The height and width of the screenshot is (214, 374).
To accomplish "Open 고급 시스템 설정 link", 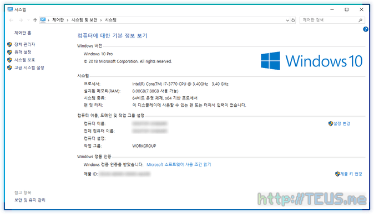I will [29, 68].
